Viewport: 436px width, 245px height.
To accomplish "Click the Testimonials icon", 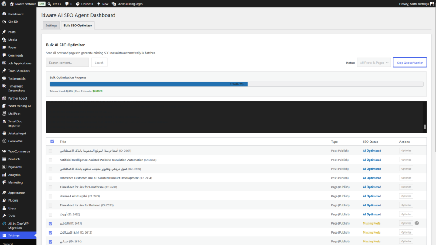I will [4, 78].
